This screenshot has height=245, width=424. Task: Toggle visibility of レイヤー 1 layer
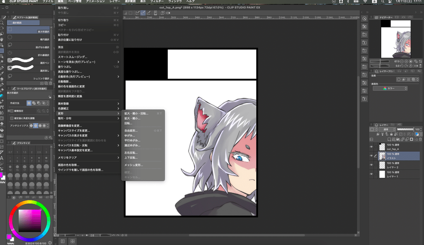click(x=371, y=174)
